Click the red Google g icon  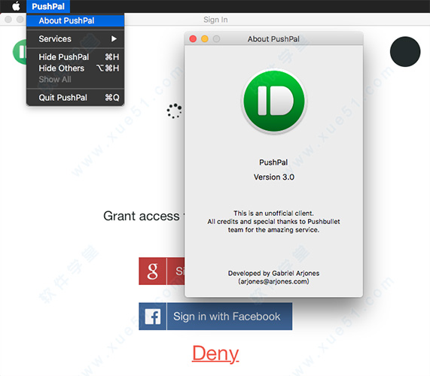[152, 271]
